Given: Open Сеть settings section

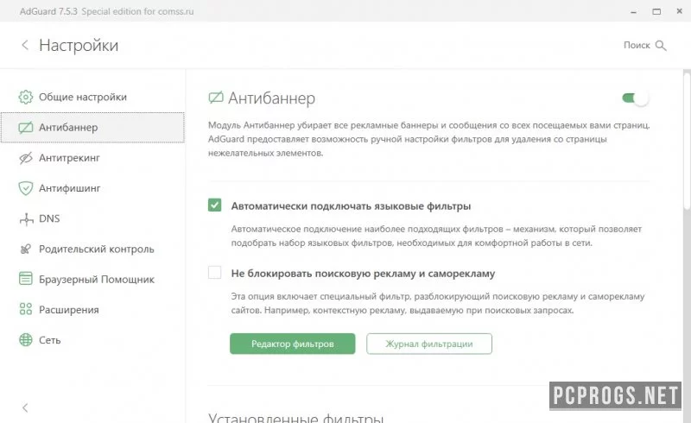Looking at the screenshot, I should coord(92,340).
